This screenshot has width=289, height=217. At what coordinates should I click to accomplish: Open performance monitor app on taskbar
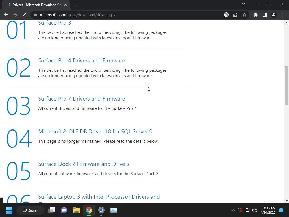pyautogui.click(x=113, y=210)
